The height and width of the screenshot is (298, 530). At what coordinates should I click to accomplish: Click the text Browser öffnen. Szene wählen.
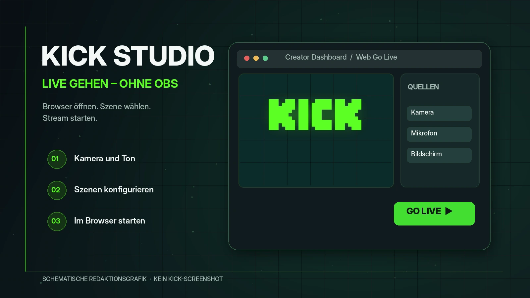click(97, 107)
